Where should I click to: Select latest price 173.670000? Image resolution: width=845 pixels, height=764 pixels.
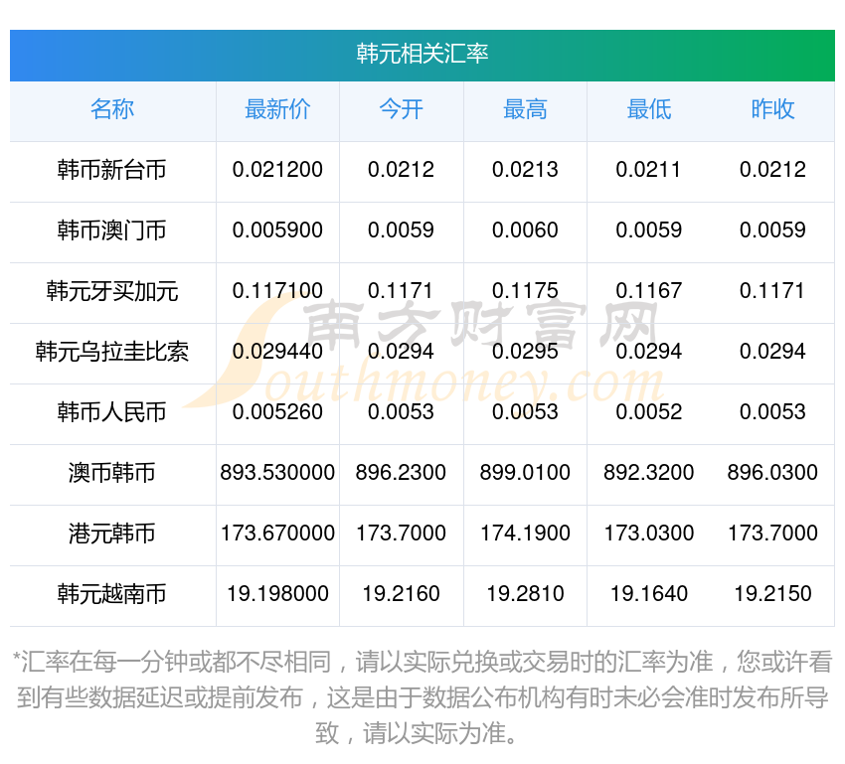[277, 534]
